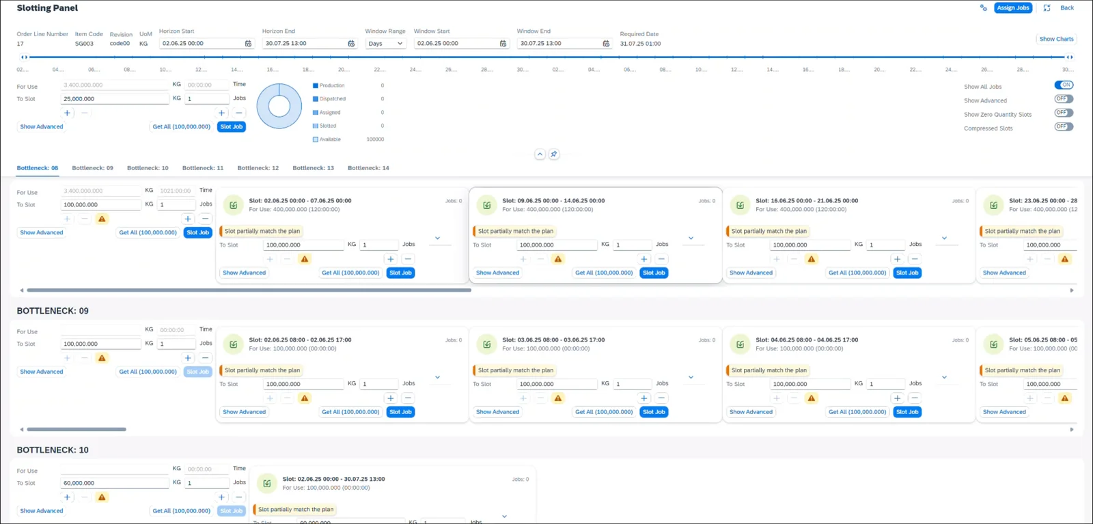
Task: Click the warning triangle in slot 03.06.25 08:00 card
Action: pyautogui.click(x=558, y=398)
